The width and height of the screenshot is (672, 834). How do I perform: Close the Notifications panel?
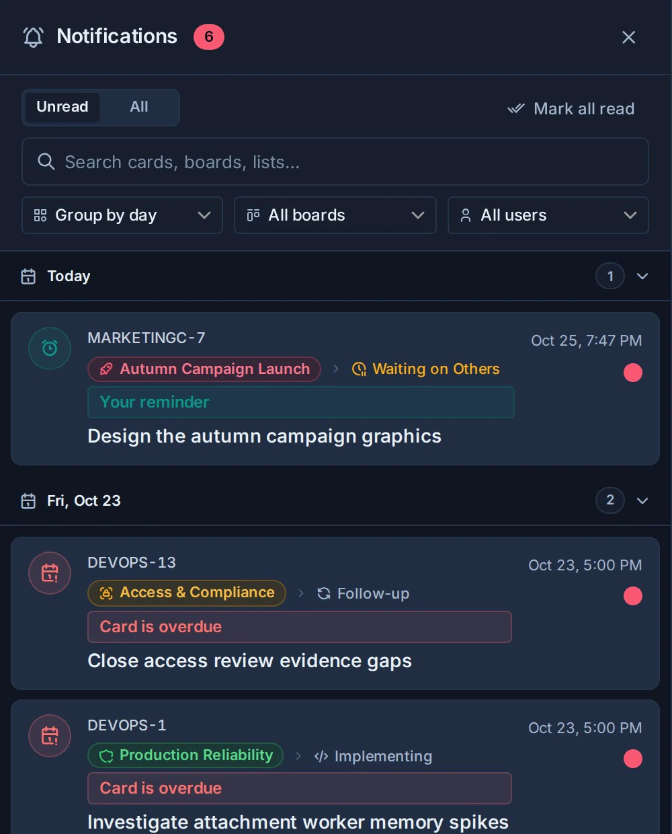click(628, 37)
